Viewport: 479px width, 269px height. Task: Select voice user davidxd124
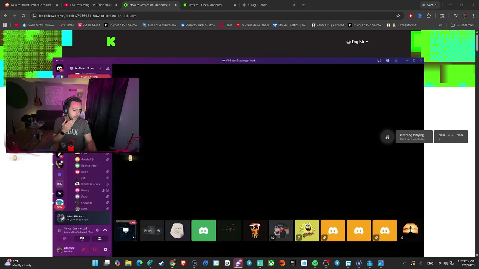[92, 160]
